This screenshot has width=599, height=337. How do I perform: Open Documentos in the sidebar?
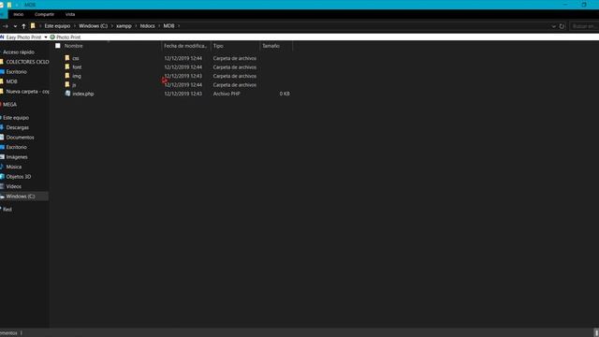pyautogui.click(x=20, y=138)
